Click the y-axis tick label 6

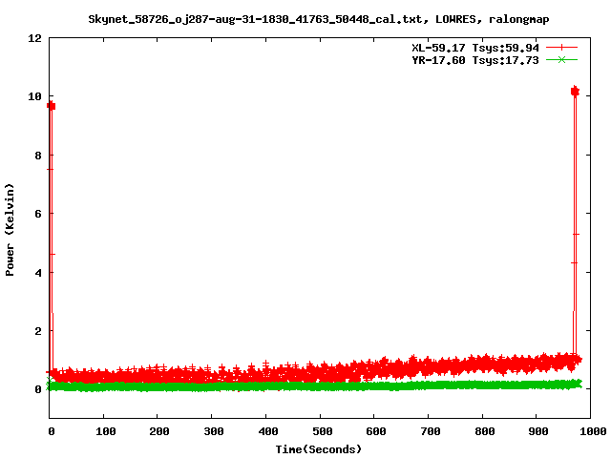point(38,214)
